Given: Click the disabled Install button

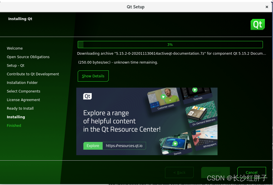Looking at the screenshot, I should (x=215, y=172).
